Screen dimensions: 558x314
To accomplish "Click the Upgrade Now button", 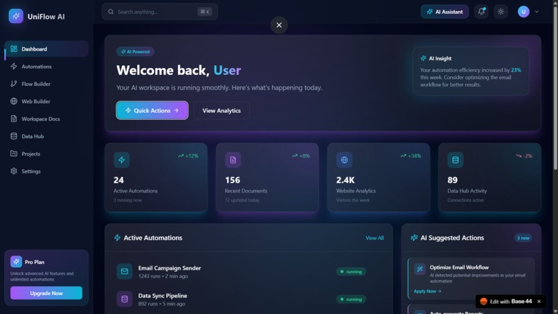I will (46, 293).
